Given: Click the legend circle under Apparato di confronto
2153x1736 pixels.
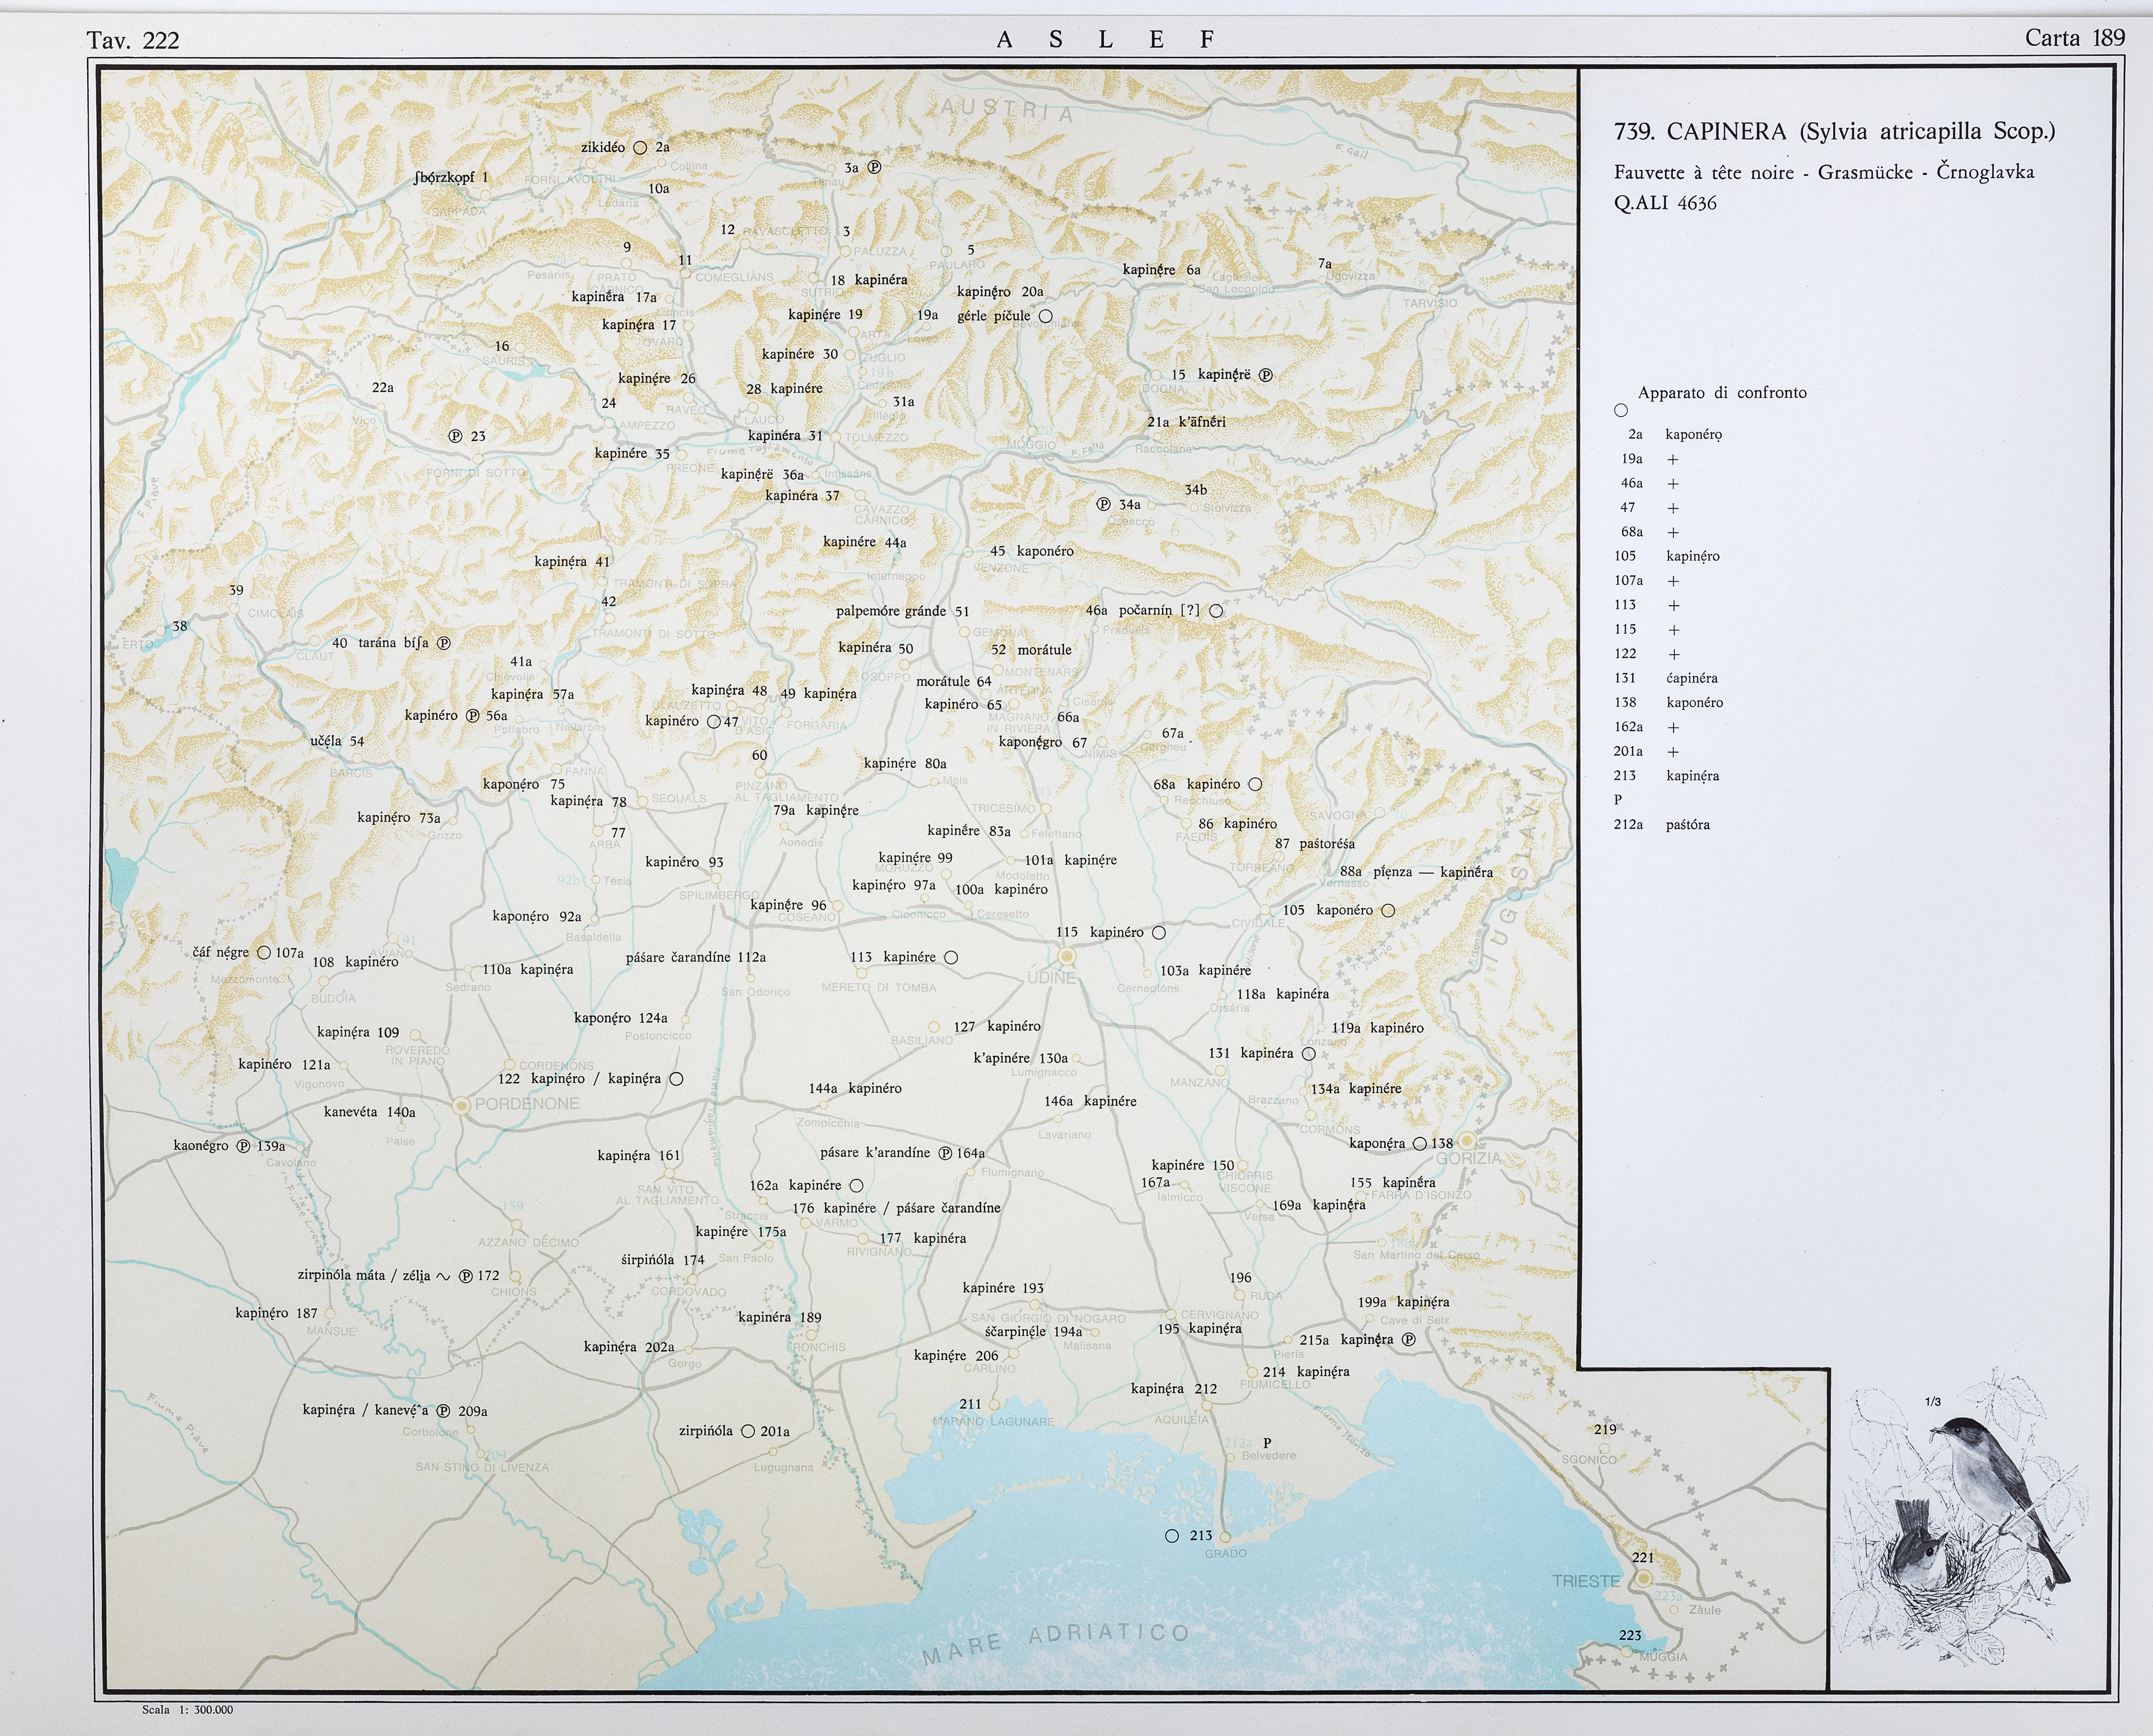Looking at the screenshot, I should 1621,410.
